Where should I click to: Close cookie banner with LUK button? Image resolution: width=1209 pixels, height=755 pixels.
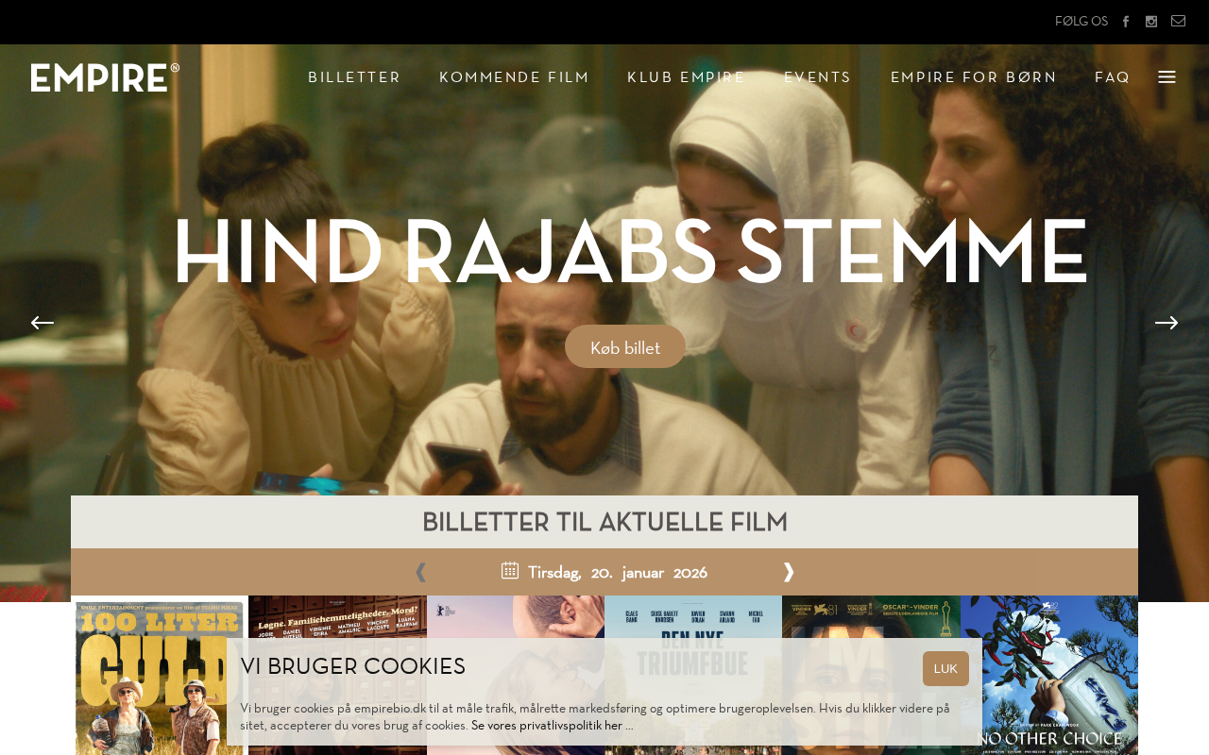coord(945,668)
